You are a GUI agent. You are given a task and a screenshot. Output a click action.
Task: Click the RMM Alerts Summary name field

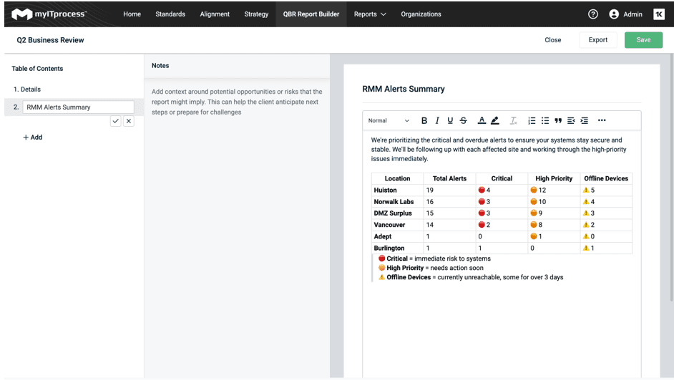tap(79, 107)
